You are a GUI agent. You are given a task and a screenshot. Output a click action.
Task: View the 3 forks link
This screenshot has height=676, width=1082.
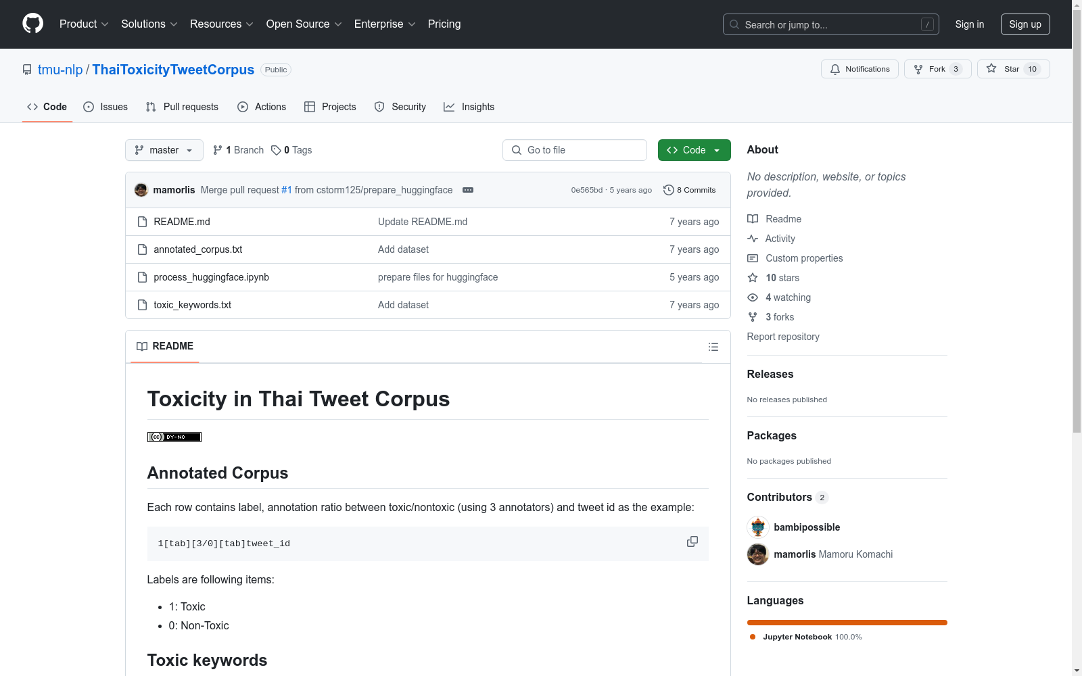(771, 317)
